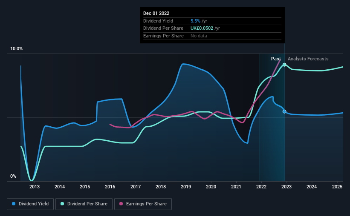Toggle the Dividend Yield legend button
This screenshot has height=216, width=350.
coord(30,204)
